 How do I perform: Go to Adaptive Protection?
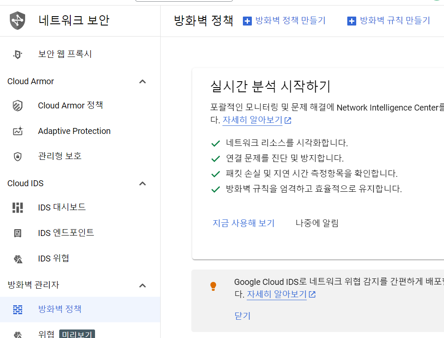80,131
